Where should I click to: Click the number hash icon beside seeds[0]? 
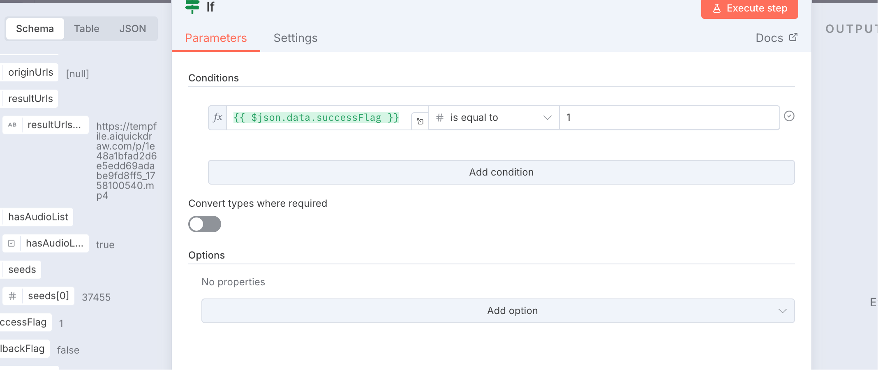[12, 296]
